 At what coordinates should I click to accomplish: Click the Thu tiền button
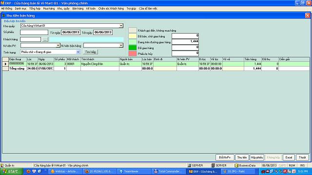(x=242, y=157)
